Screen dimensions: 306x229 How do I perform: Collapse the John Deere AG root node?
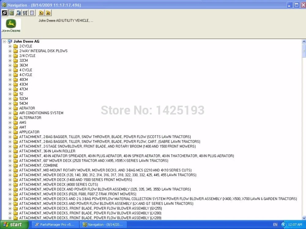click(x=4, y=42)
